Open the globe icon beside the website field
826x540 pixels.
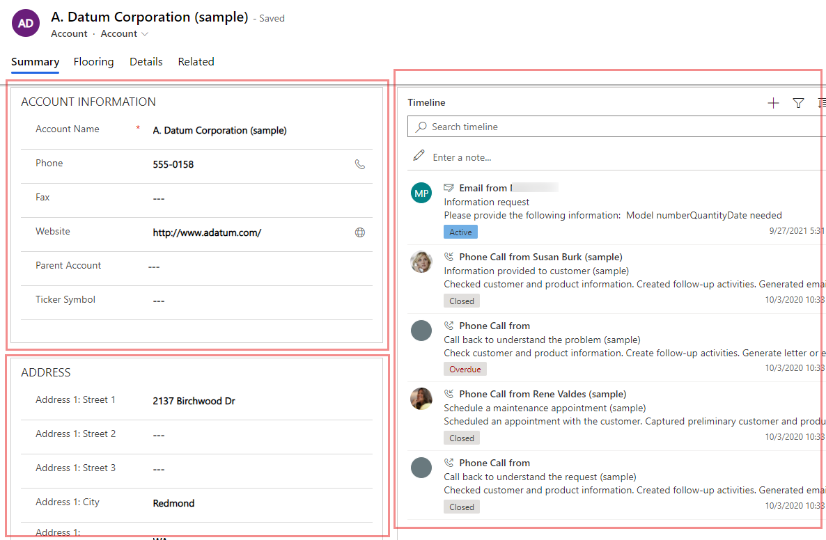[x=360, y=232]
